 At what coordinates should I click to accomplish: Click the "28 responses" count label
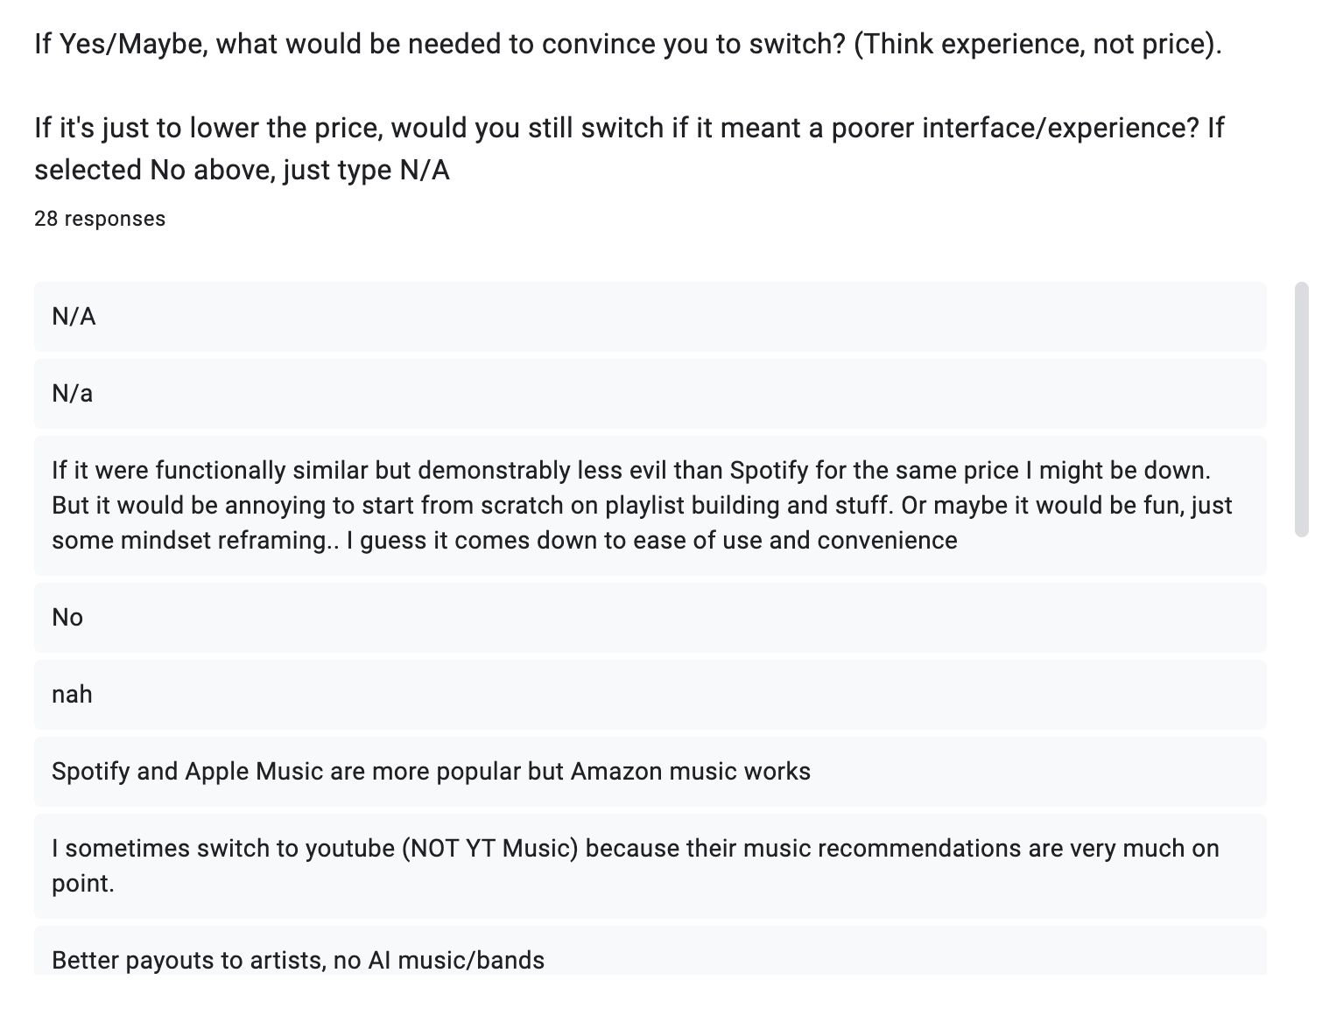[x=100, y=219]
